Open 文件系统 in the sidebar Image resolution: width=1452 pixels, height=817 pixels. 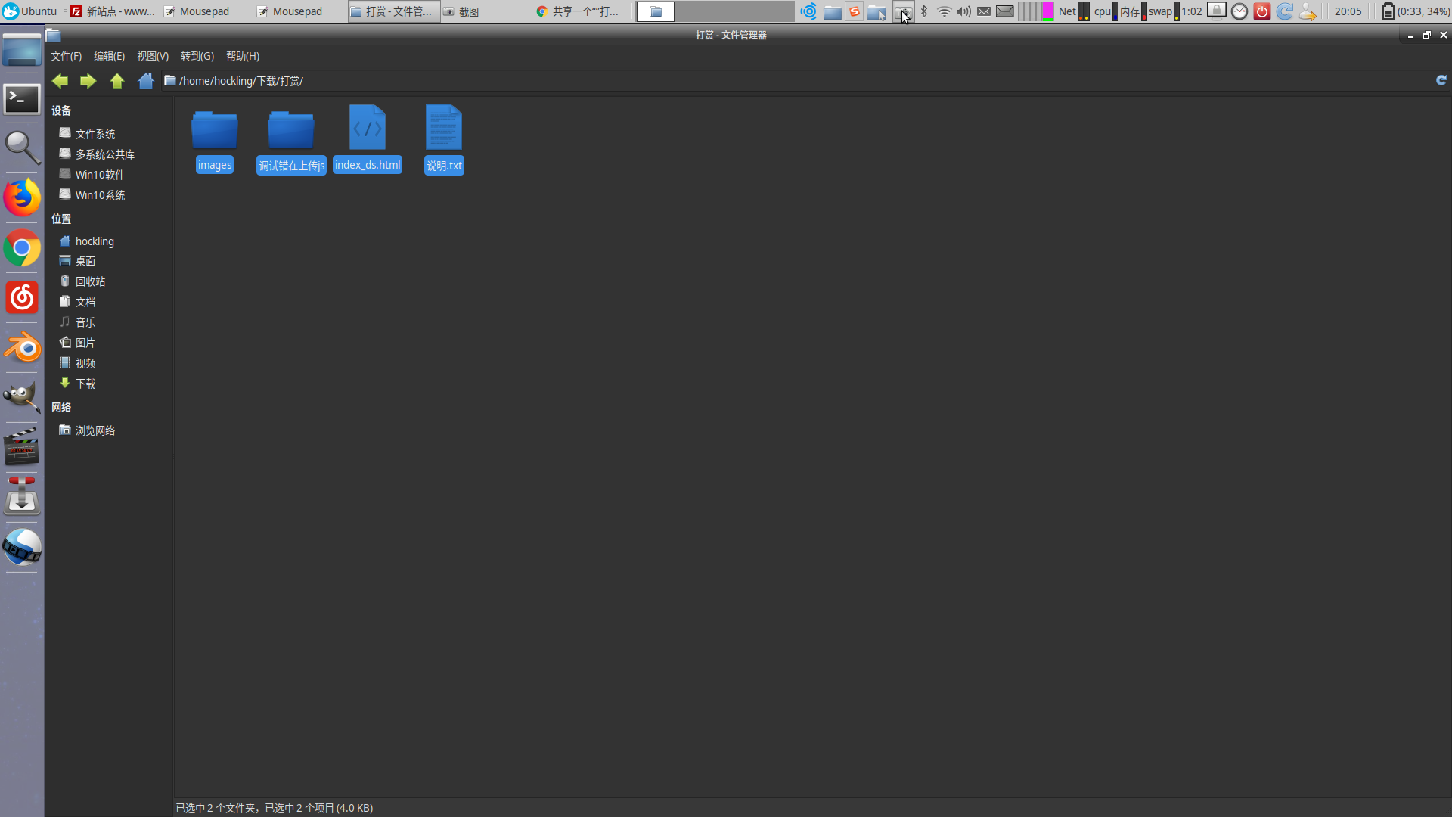click(x=95, y=134)
